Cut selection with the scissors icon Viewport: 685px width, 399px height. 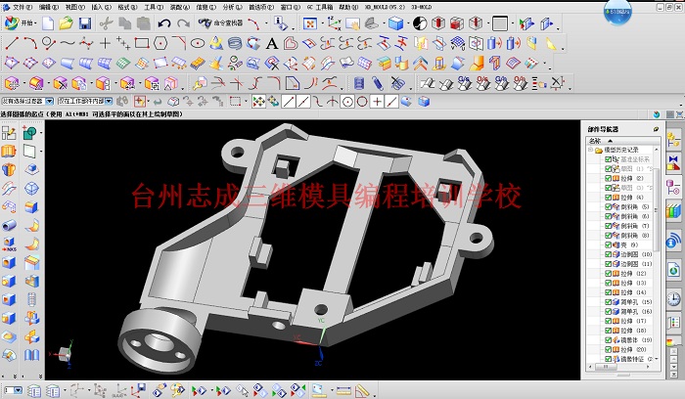click(x=106, y=23)
